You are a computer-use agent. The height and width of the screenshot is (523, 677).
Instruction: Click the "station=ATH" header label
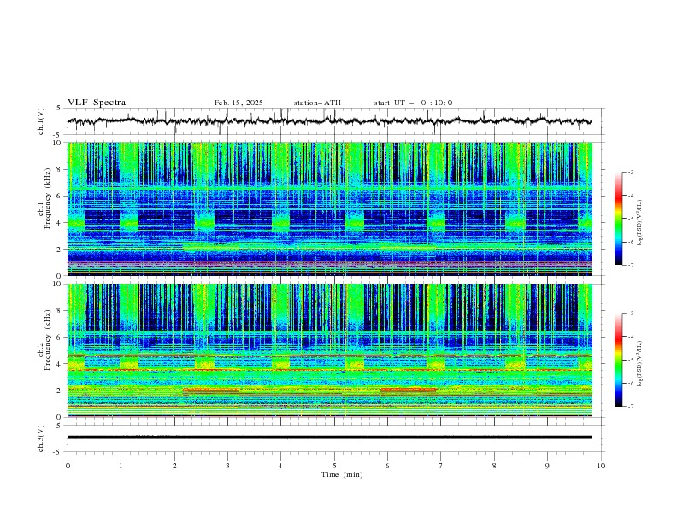pyautogui.click(x=317, y=103)
